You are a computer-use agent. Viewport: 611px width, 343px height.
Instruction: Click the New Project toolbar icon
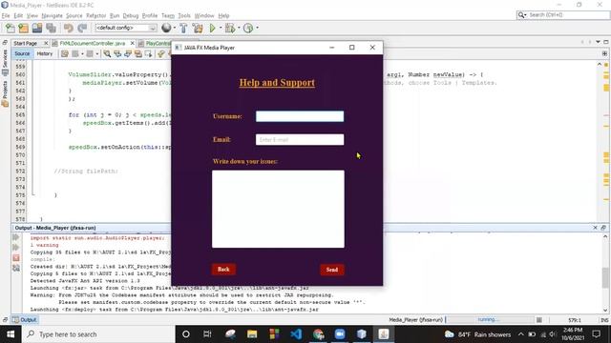23,28
